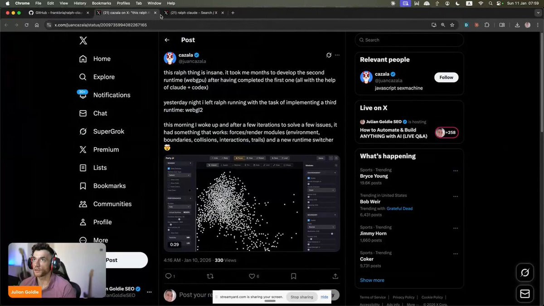Click the repost icon under the post

coord(210,276)
